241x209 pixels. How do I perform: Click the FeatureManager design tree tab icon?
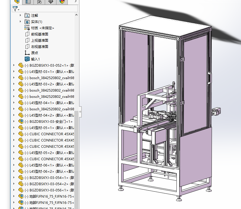pos(17,2)
